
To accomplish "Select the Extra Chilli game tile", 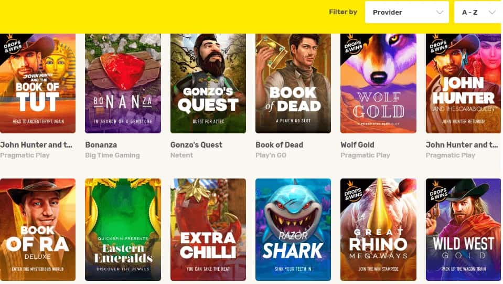I will (x=208, y=229).
